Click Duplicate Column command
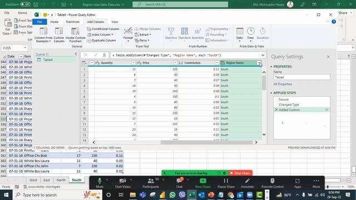Screen dimensions: 356x200 (101, 41)
